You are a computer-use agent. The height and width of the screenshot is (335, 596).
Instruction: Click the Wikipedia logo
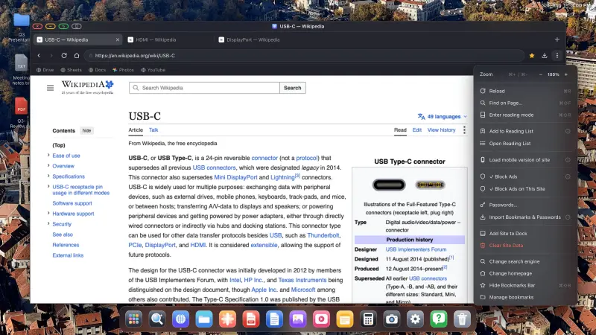87,87
